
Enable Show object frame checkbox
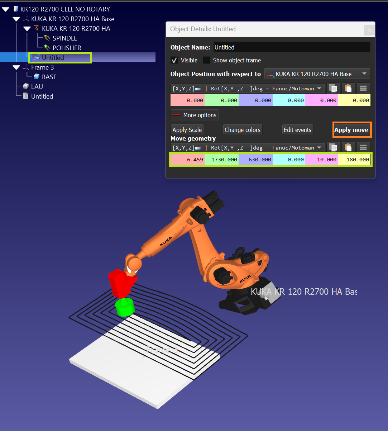207,60
